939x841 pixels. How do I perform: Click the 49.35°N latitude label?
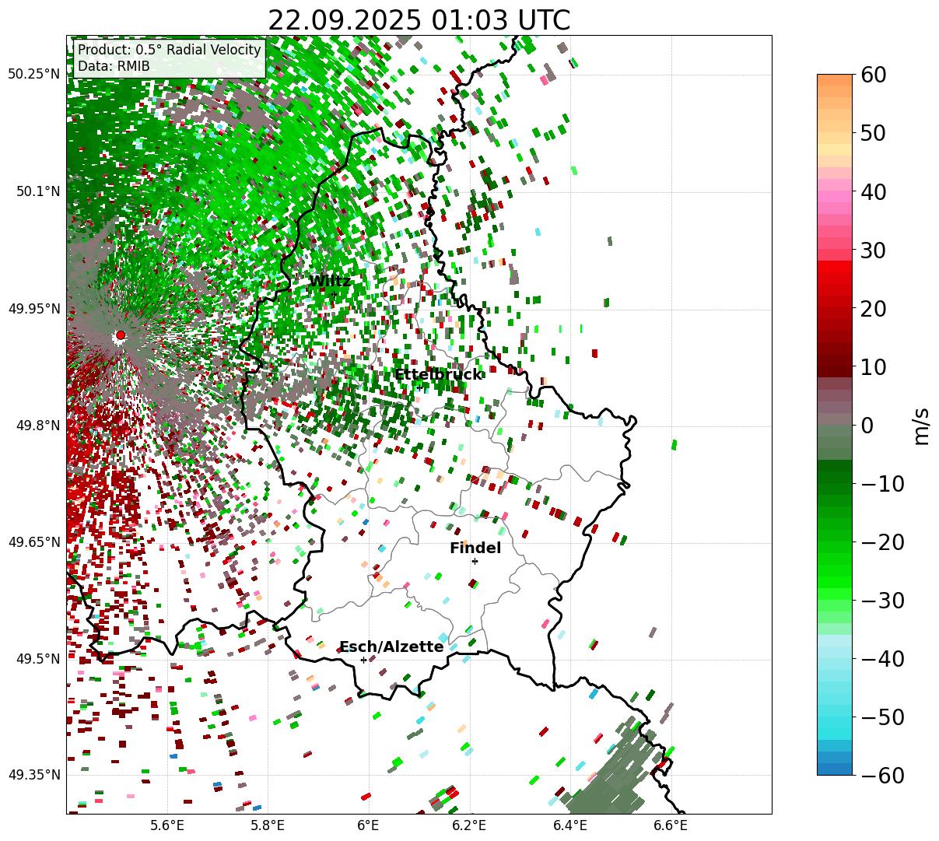[x=33, y=775]
